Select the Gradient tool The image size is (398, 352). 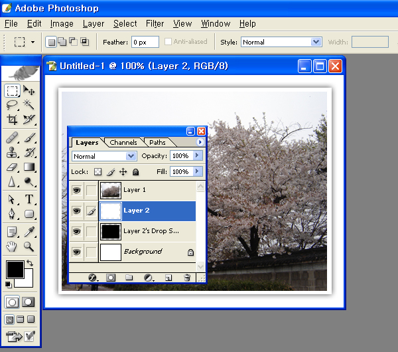tap(29, 167)
